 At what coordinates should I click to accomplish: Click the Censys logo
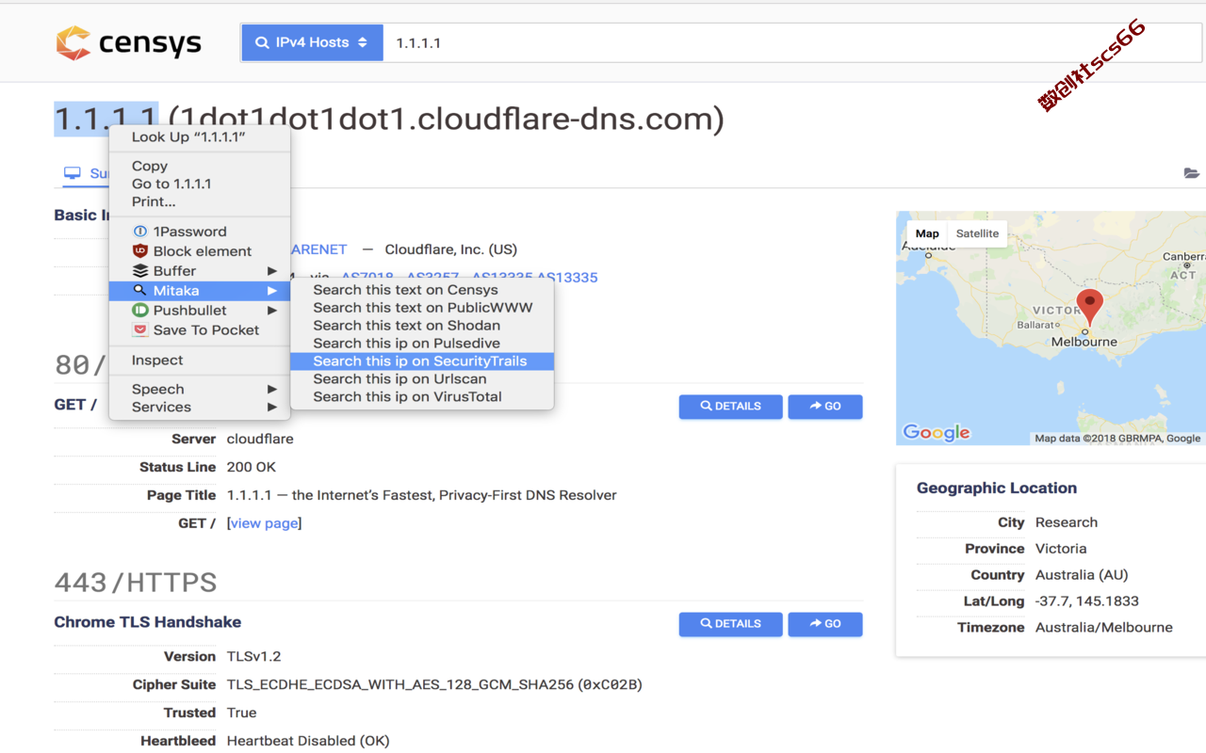pyautogui.click(x=128, y=43)
